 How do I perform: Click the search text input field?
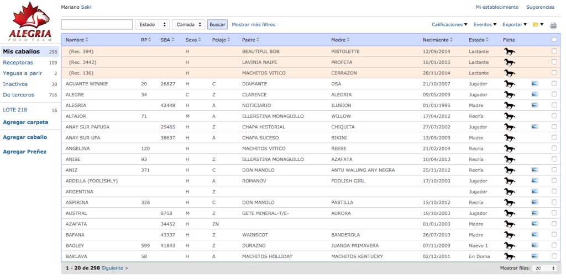[97, 25]
